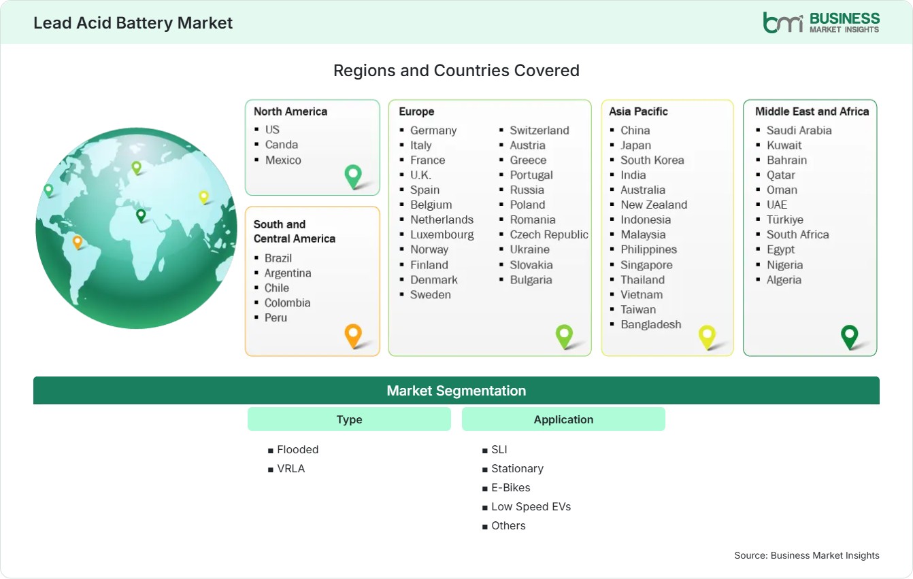Viewport: 913px width, 579px height.
Task: Click Czech Republic in the Europe list
Action: point(549,234)
